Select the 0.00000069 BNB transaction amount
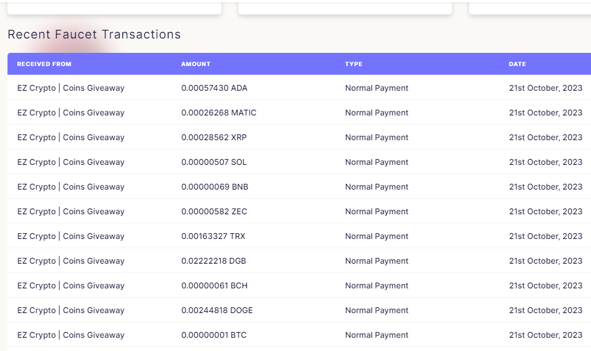Viewport: 591px width, 351px height. [214, 187]
